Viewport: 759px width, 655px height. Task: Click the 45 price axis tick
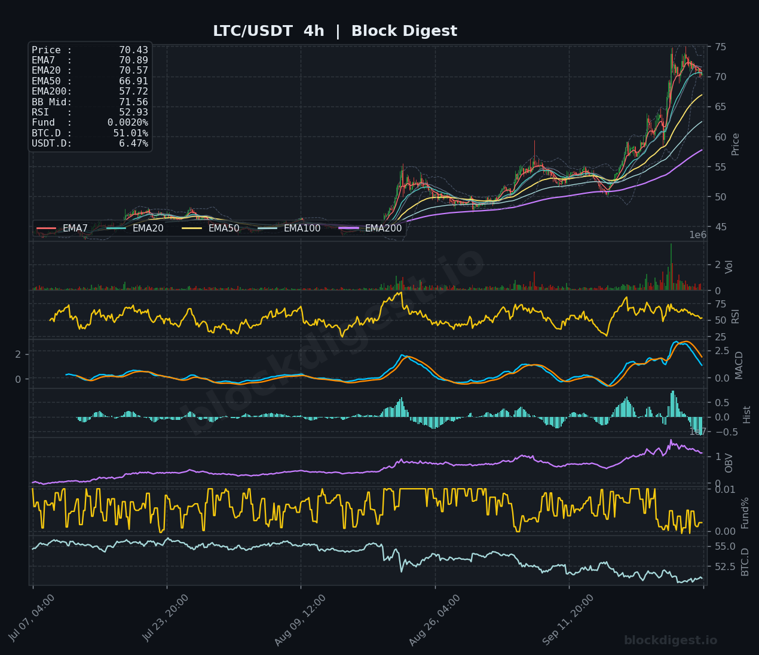720,227
